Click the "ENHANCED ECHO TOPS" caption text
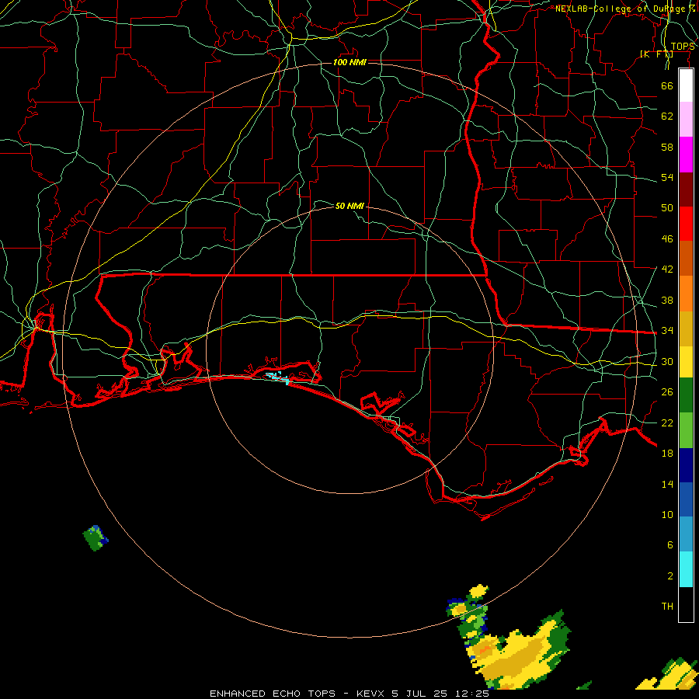 pos(273,694)
